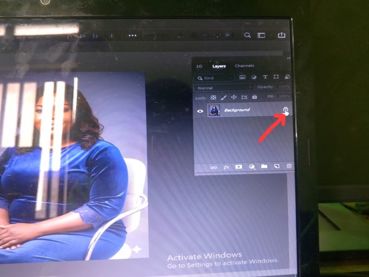Filter layers by smart objects icon
The width and height of the screenshot is (369, 277).
(x=287, y=77)
